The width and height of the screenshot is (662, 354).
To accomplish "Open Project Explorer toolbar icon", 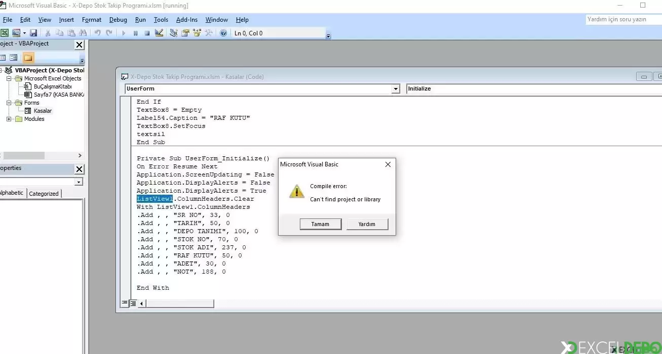I will click(x=174, y=33).
